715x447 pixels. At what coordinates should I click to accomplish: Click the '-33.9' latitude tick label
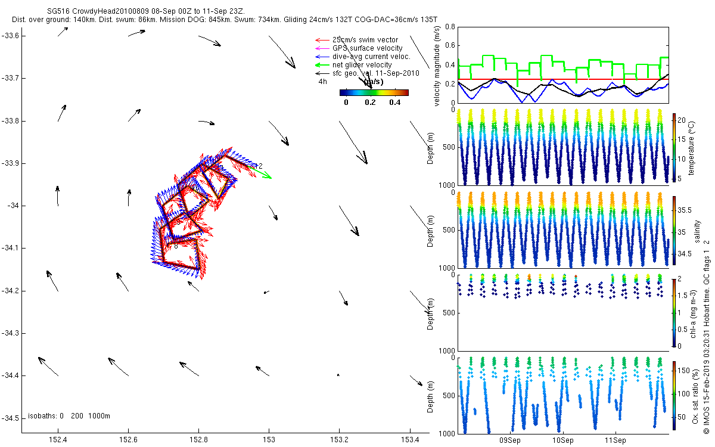pos(11,163)
